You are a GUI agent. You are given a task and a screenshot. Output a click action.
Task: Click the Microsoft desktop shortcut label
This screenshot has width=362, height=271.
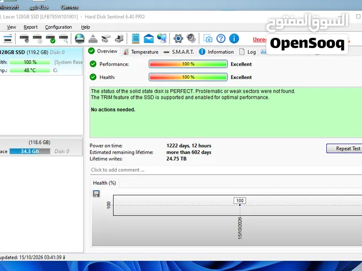pos(9,7)
